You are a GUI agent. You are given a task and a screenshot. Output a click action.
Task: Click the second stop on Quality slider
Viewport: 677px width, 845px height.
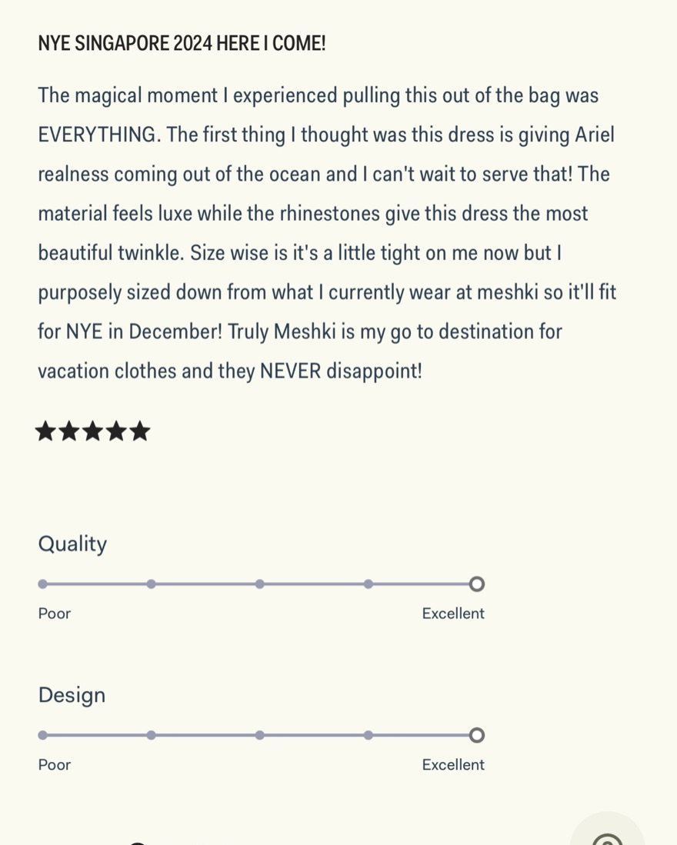tap(152, 584)
